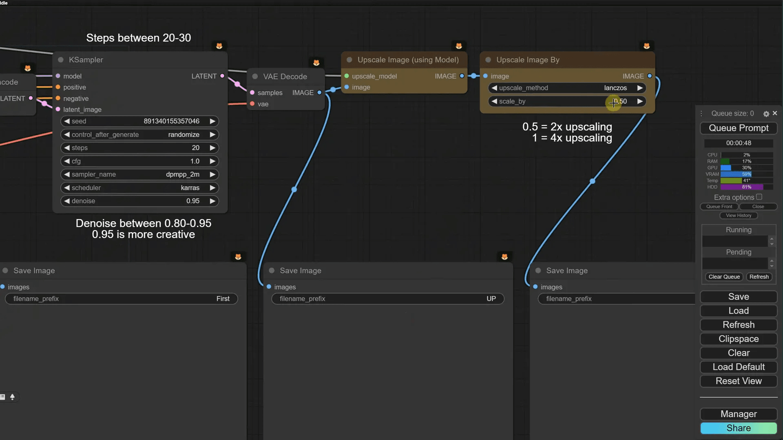Open View History panel
Image resolution: width=783 pixels, height=440 pixels.
click(738, 216)
